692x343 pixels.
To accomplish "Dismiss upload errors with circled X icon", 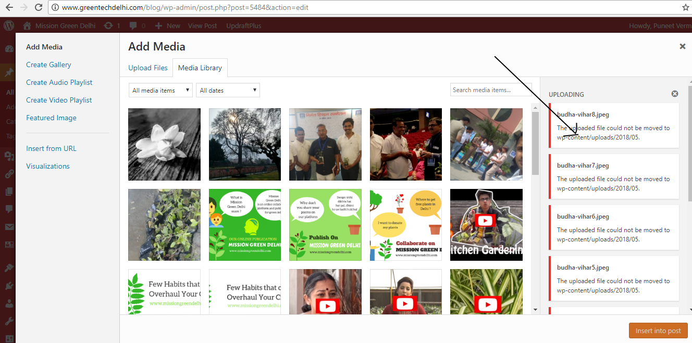I will click(675, 94).
